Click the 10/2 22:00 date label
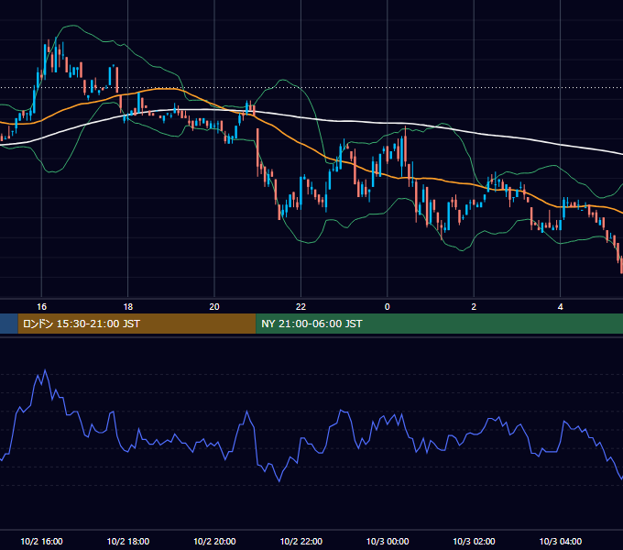Image resolution: width=623 pixels, height=550 pixels. (301, 541)
